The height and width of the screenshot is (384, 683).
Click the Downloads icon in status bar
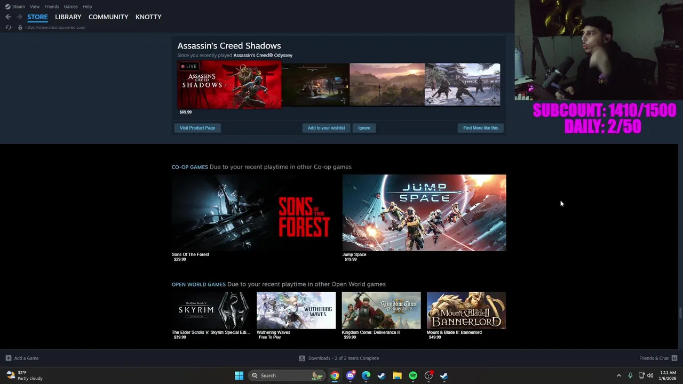(302, 358)
